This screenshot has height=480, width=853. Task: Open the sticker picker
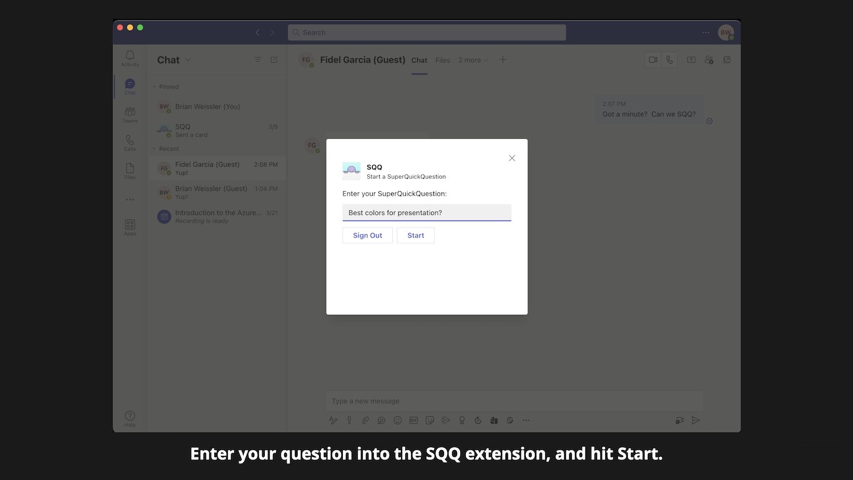pos(430,421)
